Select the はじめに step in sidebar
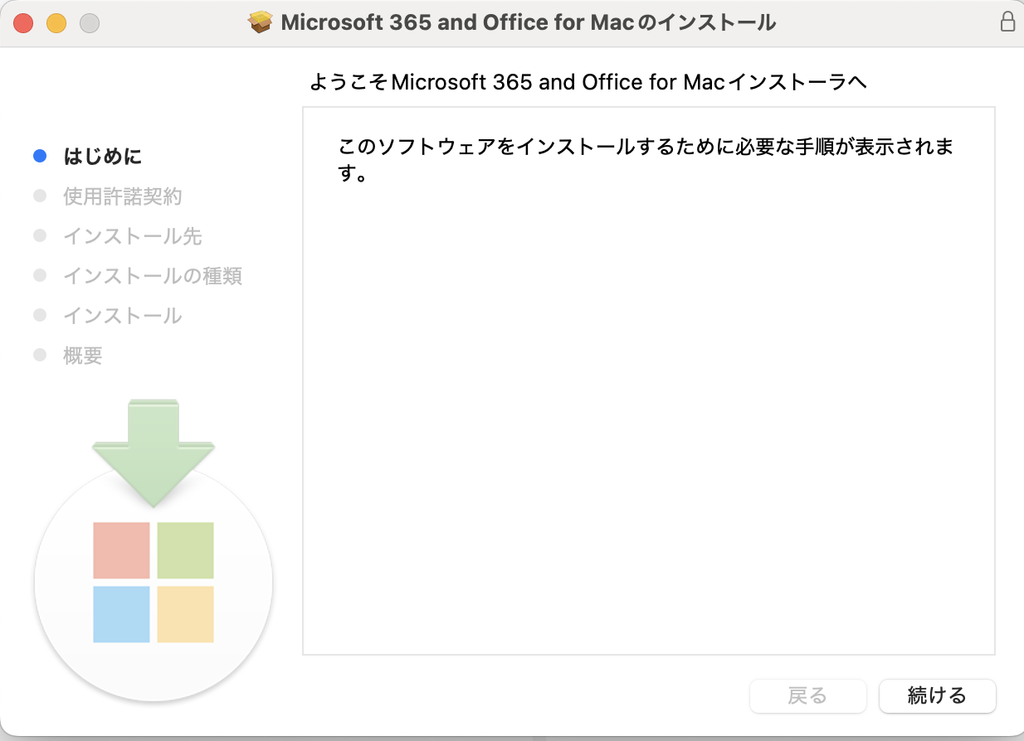Viewport: 1024px width, 741px height. tap(103, 156)
